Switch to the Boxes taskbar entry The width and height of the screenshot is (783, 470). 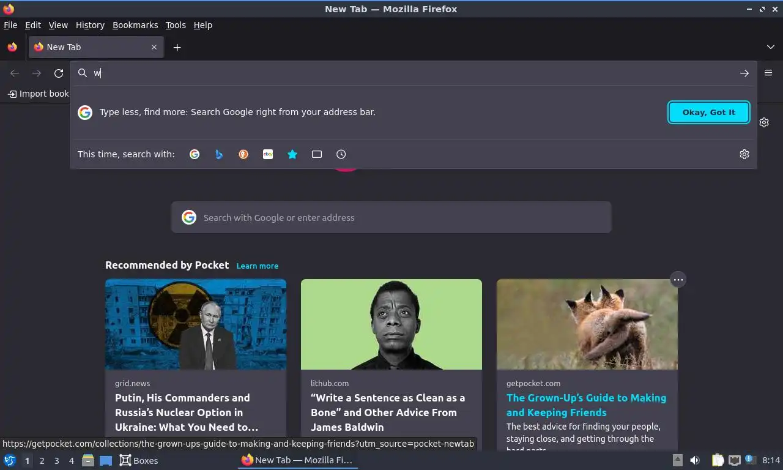tap(139, 460)
